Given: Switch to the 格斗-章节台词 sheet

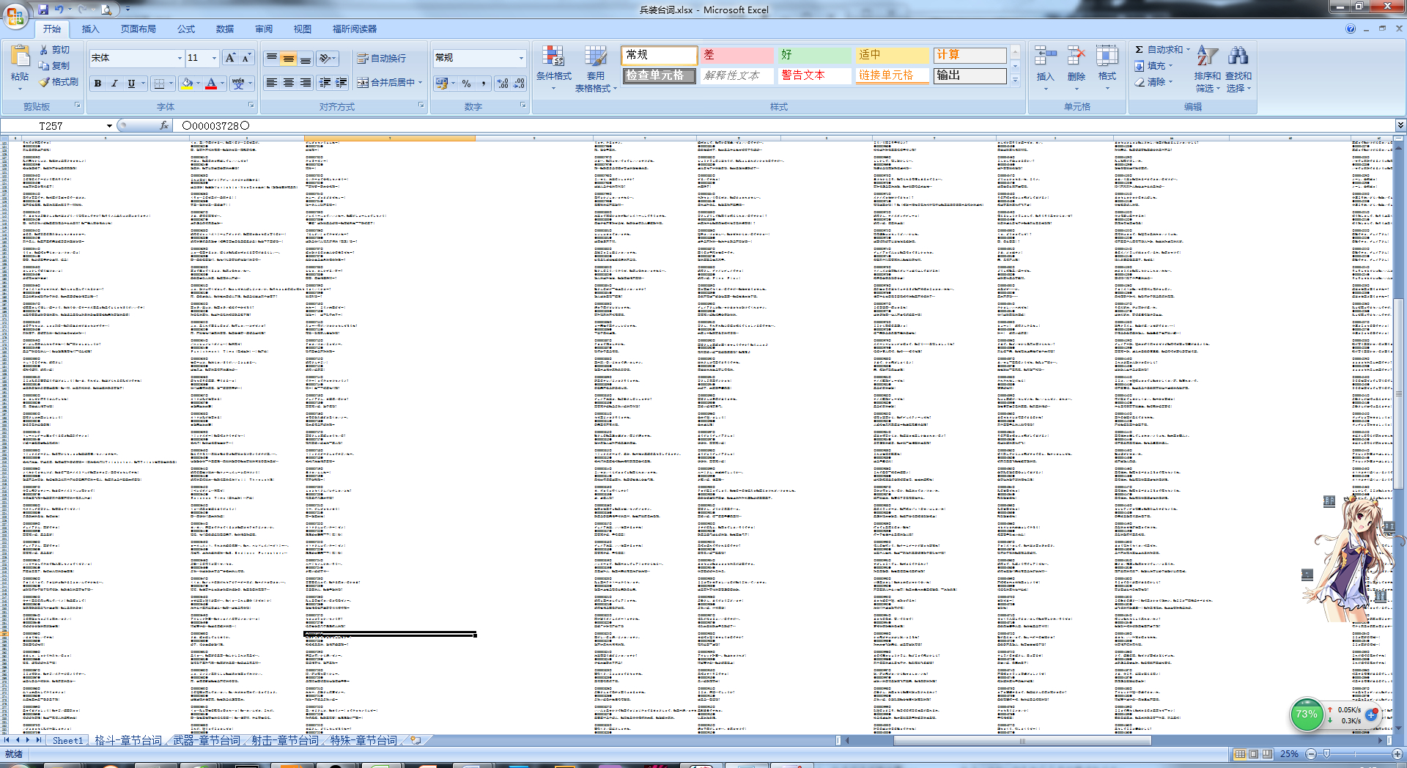Looking at the screenshot, I should click(x=128, y=740).
